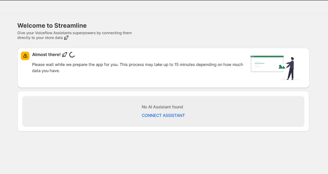
Task: Click the loading spinner beside Almost there
Action: pos(72,55)
